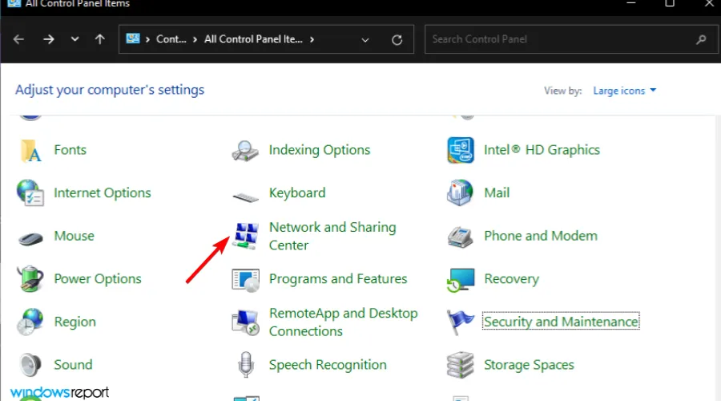Image resolution: width=721 pixels, height=401 pixels.
Task: Select the Control Panel breadcrumb segment
Action: tap(171, 39)
